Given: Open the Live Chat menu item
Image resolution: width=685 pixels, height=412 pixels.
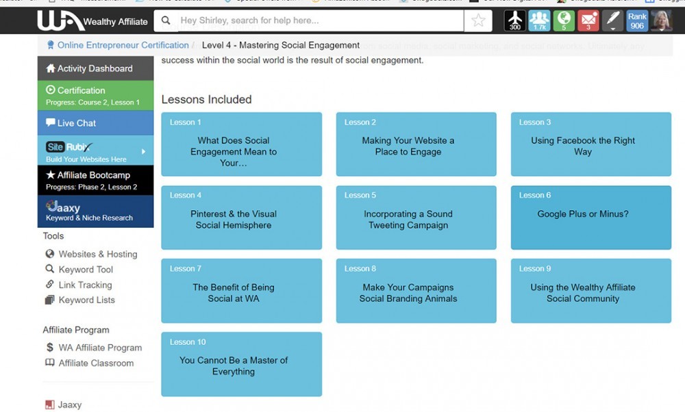Looking at the screenshot, I should [95, 123].
